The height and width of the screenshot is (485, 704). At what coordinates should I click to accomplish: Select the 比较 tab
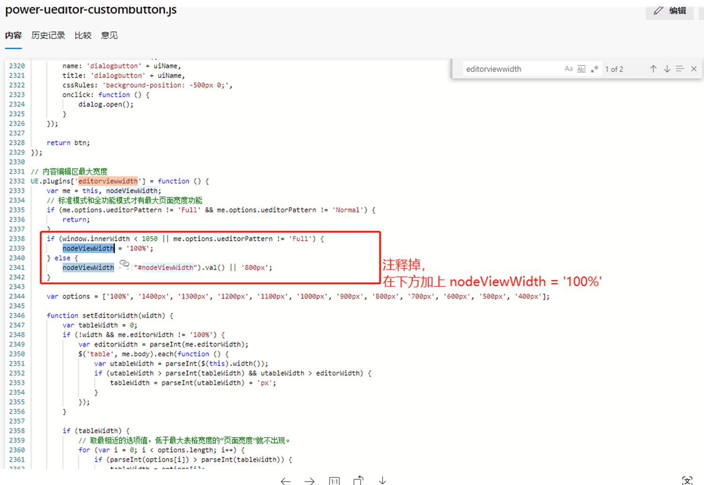pyautogui.click(x=83, y=36)
